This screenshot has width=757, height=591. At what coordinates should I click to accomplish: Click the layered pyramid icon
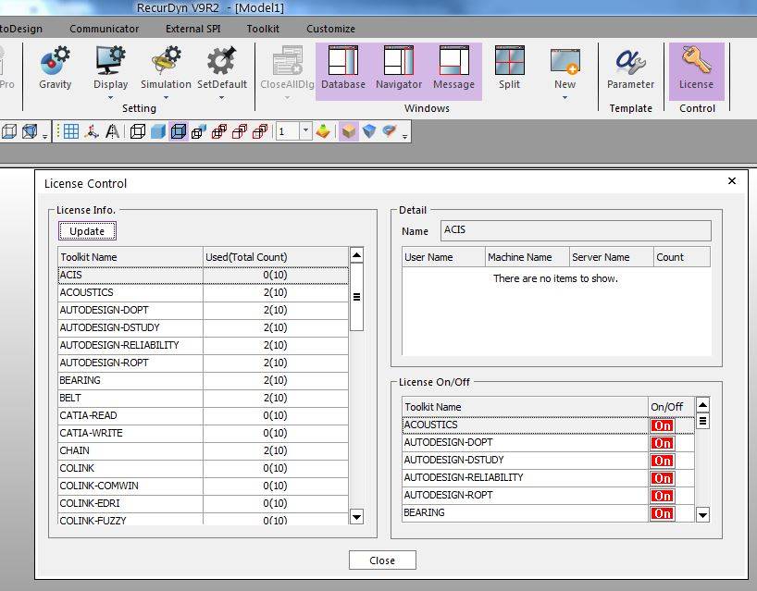click(323, 131)
